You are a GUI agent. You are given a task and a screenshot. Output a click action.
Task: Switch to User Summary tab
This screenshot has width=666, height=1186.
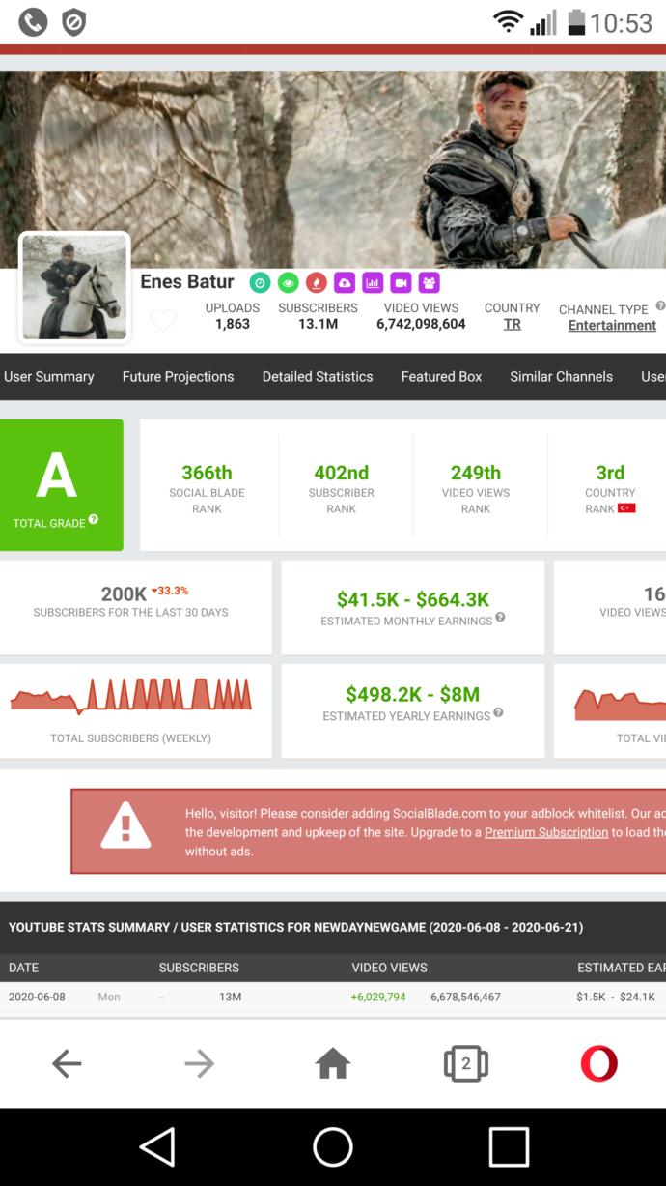click(x=48, y=377)
